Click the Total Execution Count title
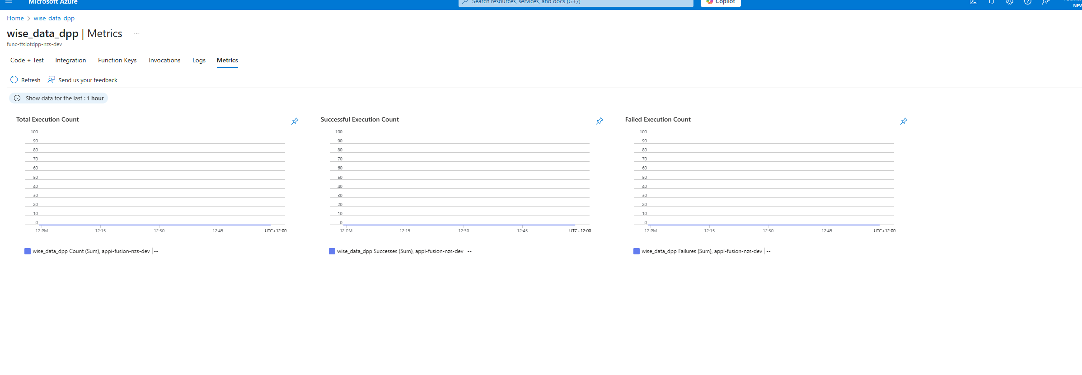 (47, 119)
